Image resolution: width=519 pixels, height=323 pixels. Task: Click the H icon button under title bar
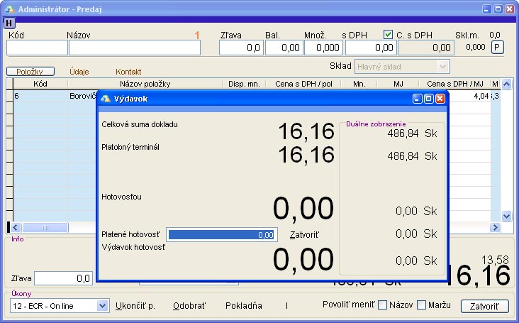pyautogui.click(x=9, y=23)
